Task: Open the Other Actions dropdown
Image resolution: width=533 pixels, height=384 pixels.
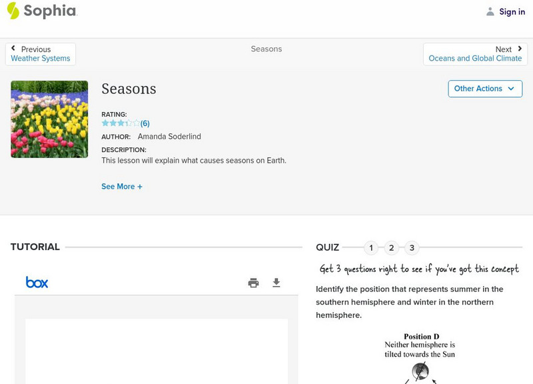Action: pyautogui.click(x=484, y=89)
